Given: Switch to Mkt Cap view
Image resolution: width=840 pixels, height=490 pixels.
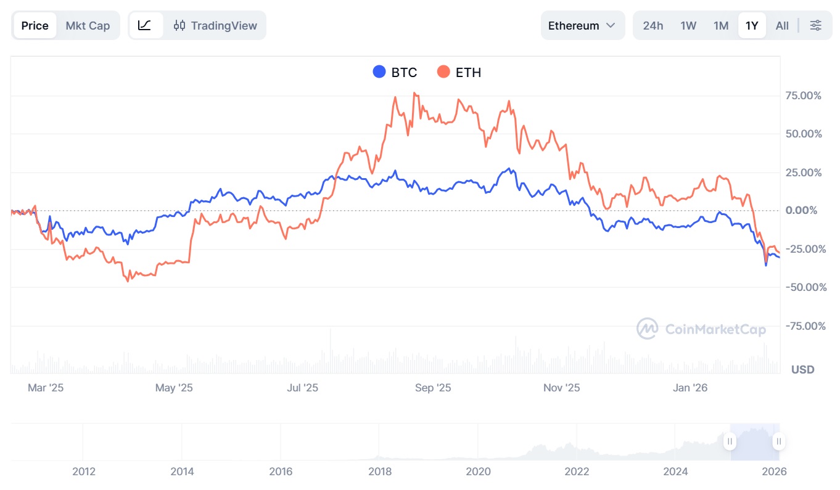Looking at the screenshot, I should [88, 25].
